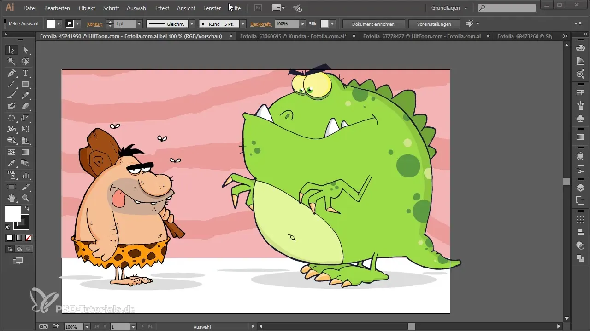Select the Symbol Sprayer tool
This screenshot has height=331, width=590.
click(12, 175)
